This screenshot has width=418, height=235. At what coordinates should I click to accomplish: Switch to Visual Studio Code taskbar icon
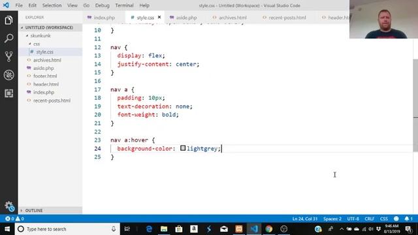pyautogui.click(x=254, y=229)
